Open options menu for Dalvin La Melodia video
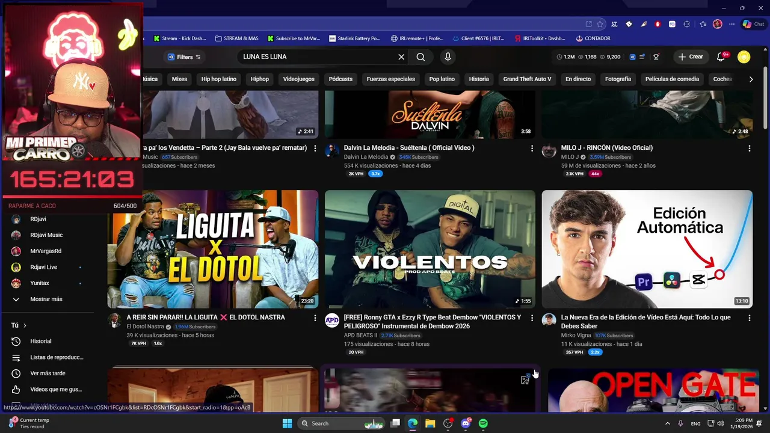 coord(532,148)
